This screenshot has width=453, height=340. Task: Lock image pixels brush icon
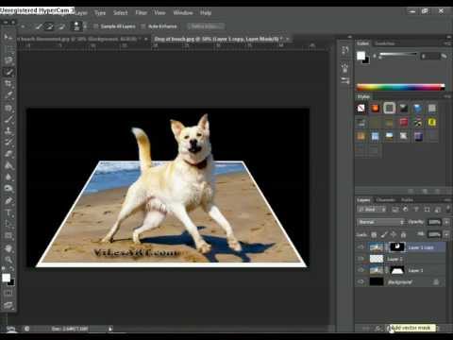(384, 234)
